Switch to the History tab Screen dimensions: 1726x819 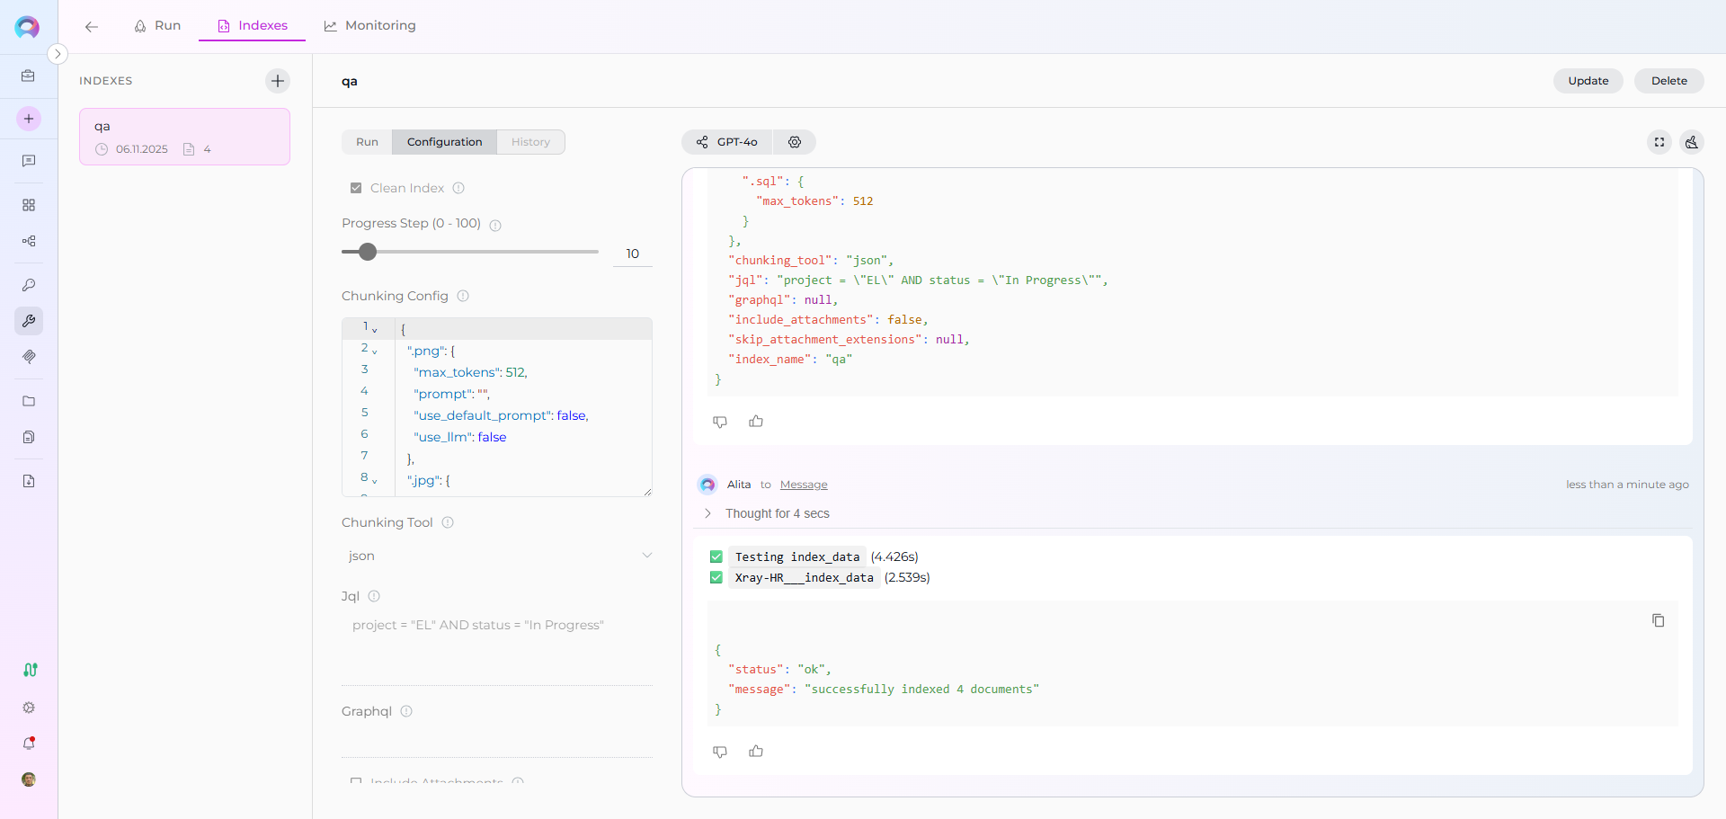tap(530, 142)
